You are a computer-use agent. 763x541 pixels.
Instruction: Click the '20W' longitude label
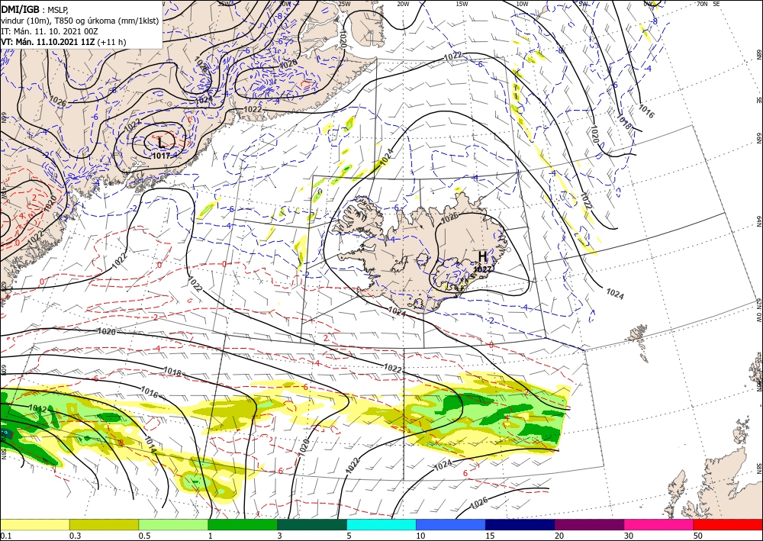click(x=403, y=4)
